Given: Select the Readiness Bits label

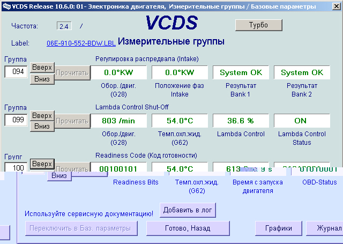Looking at the screenshot, I should (x=136, y=182).
